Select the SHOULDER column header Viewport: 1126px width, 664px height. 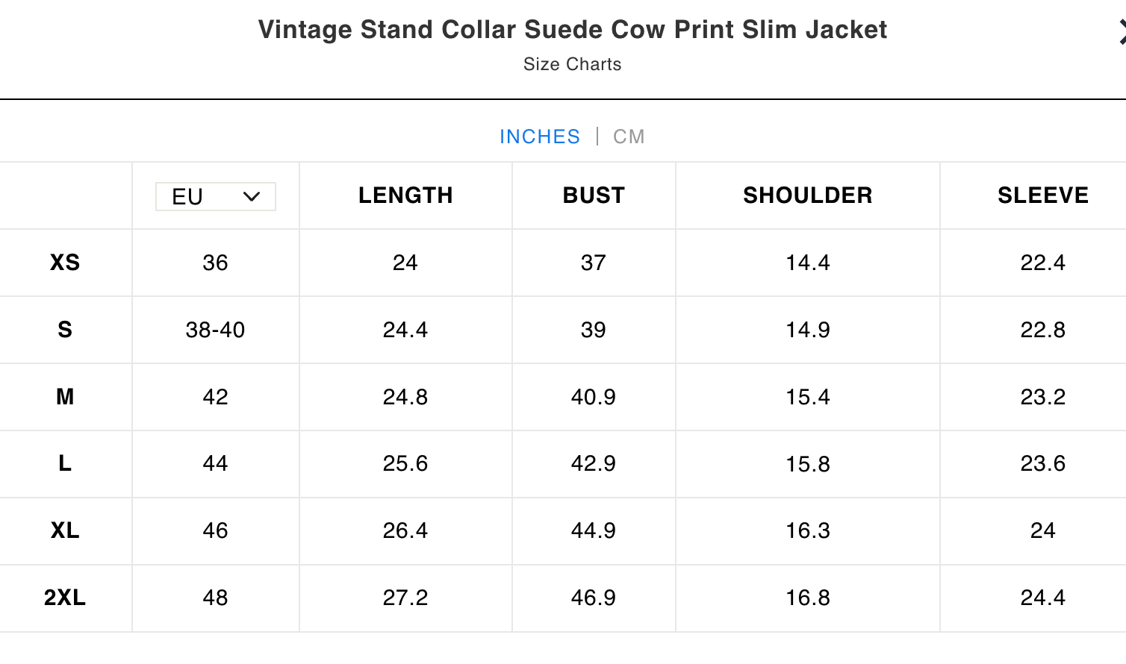pyautogui.click(x=807, y=195)
